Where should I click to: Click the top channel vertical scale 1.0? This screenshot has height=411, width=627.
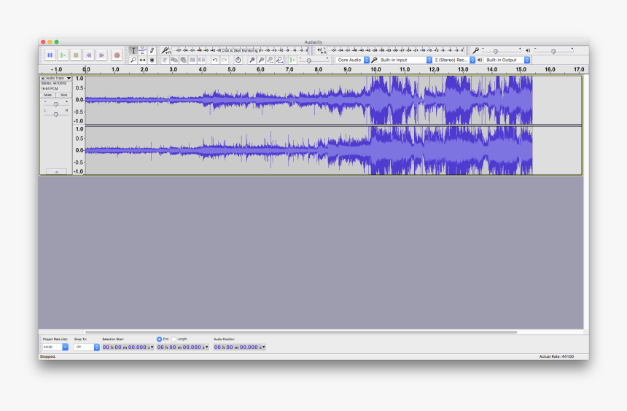click(x=79, y=79)
